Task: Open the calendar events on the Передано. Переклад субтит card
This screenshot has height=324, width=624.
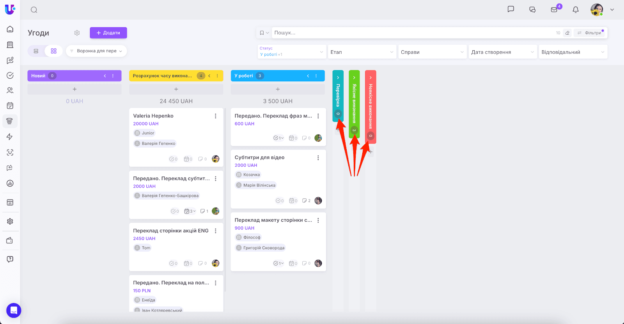Action: click(190, 211)
